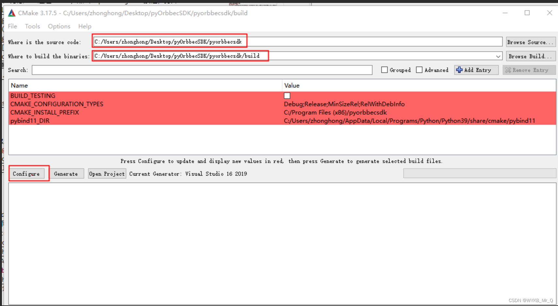The width and height of the screenshot is (558, 306).
Task: Click the CMake logo icon in title bar
Action: [x=12, y=13]
